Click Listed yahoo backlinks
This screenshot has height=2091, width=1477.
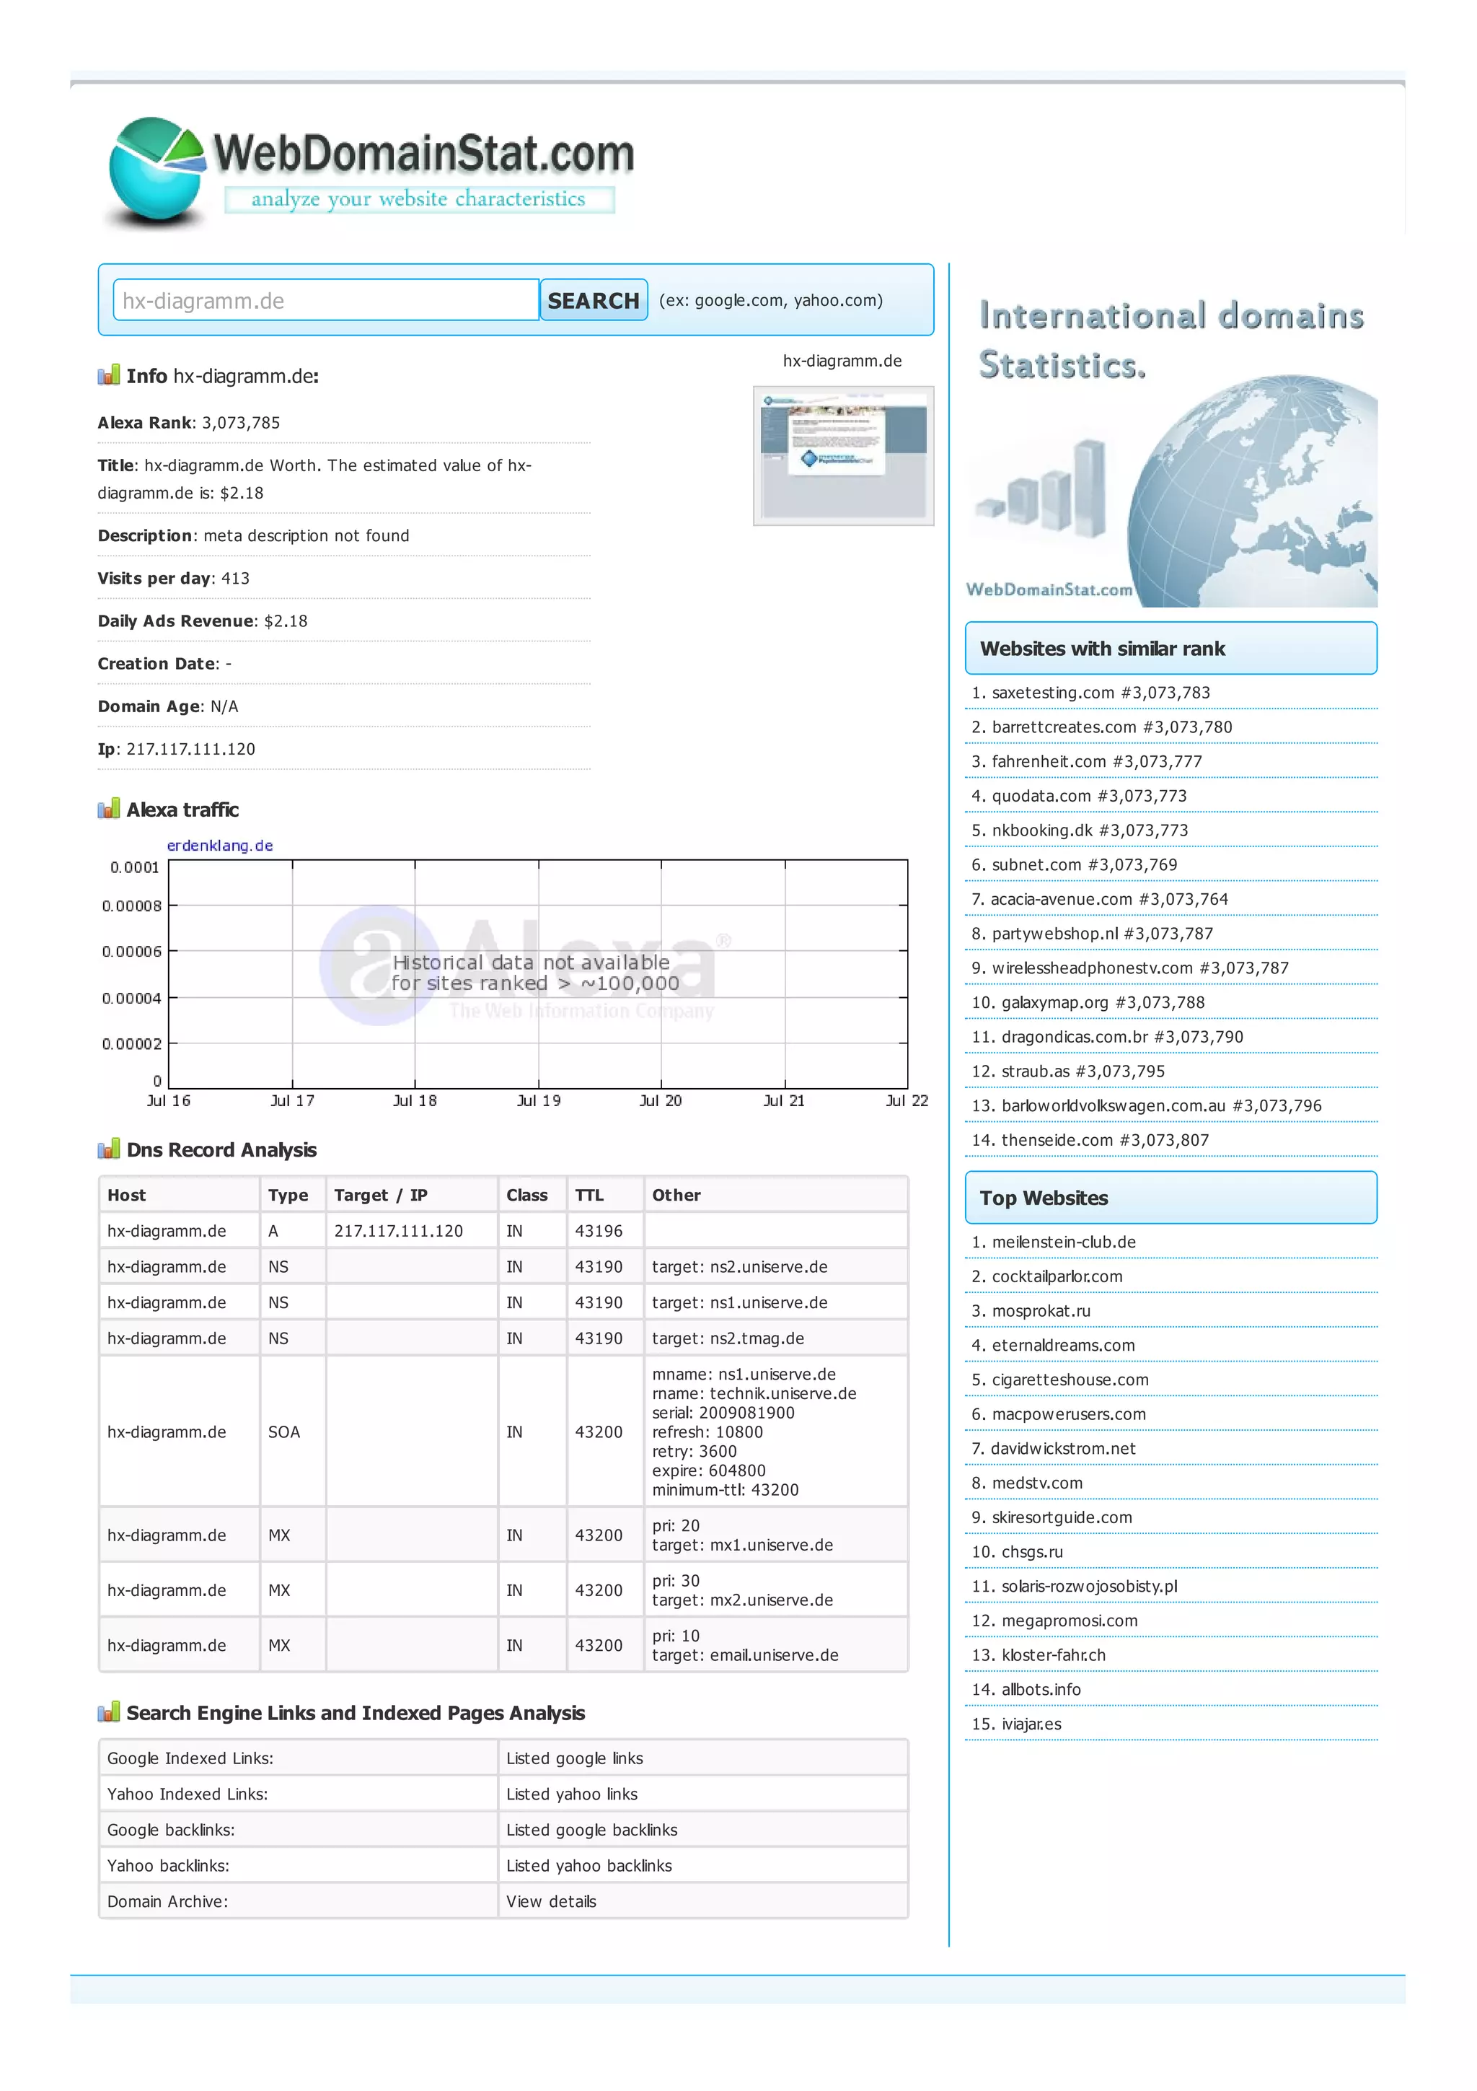pos(588,1866)
